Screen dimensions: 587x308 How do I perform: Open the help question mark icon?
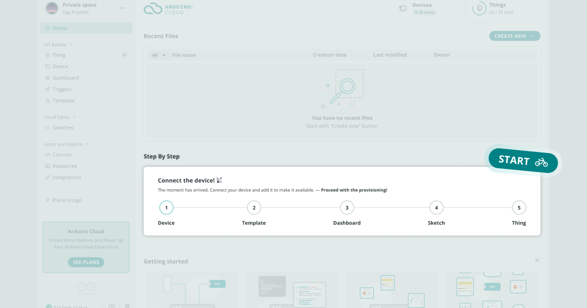coord(112,307)
